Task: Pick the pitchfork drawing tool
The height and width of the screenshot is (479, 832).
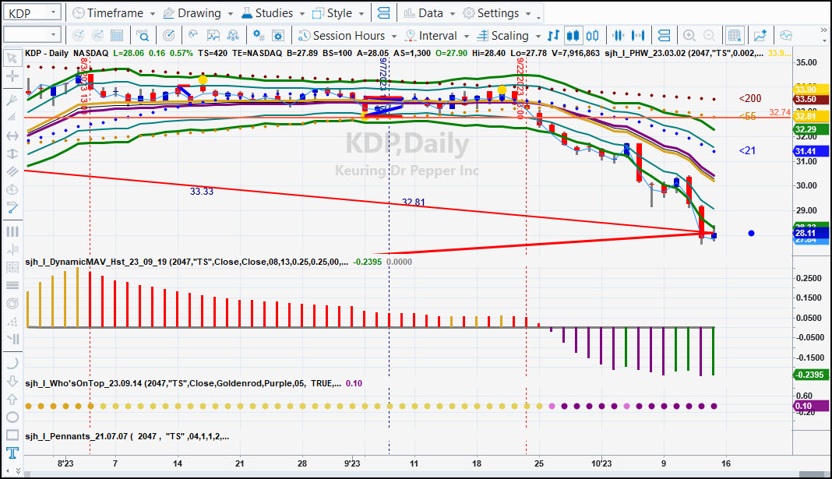Action: click(x=12, y=100)
